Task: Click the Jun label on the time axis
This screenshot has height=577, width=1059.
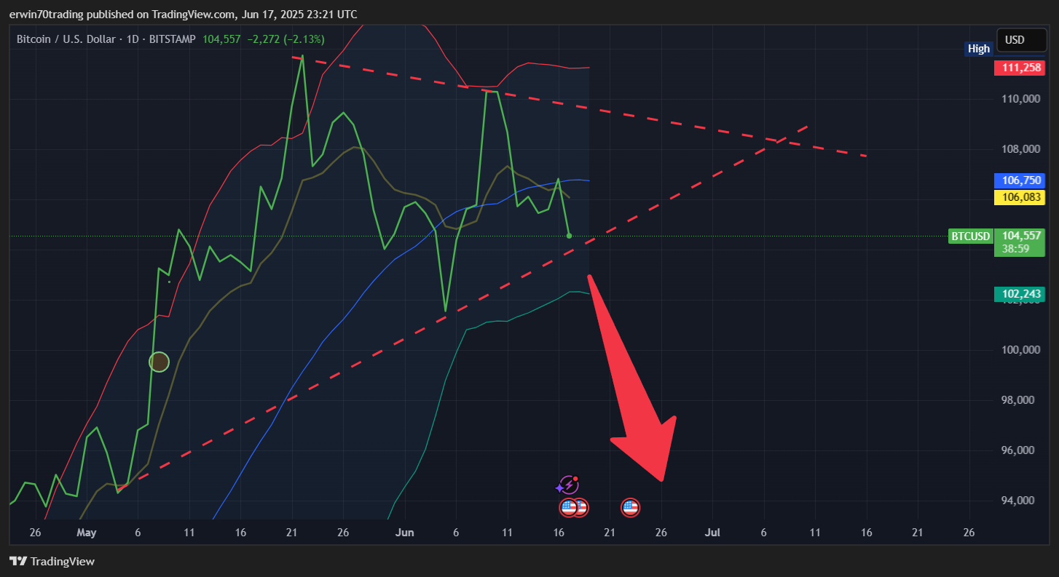Action: [404, 533]
